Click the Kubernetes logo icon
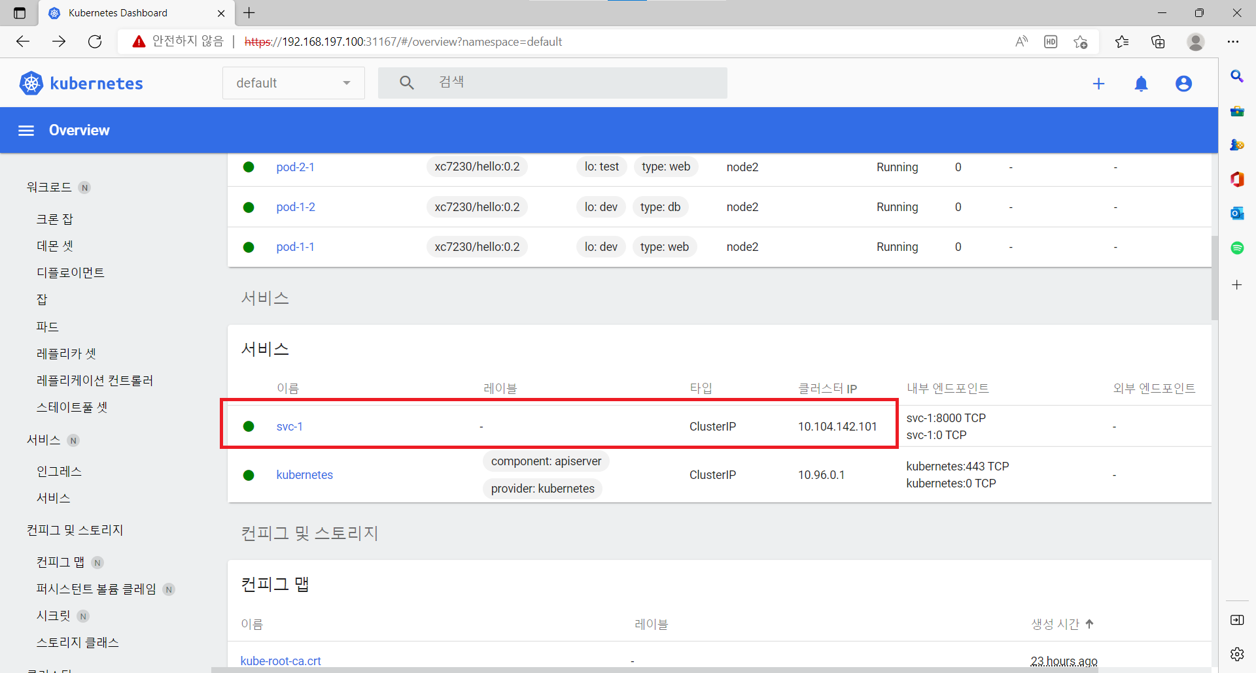The height and width of the screenshot is (673, 1256). (x=31, y=84)
